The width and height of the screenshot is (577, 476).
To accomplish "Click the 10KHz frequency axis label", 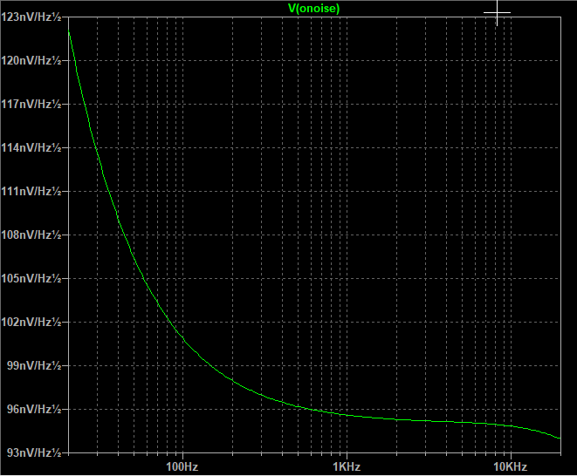I will click(511, 466).
